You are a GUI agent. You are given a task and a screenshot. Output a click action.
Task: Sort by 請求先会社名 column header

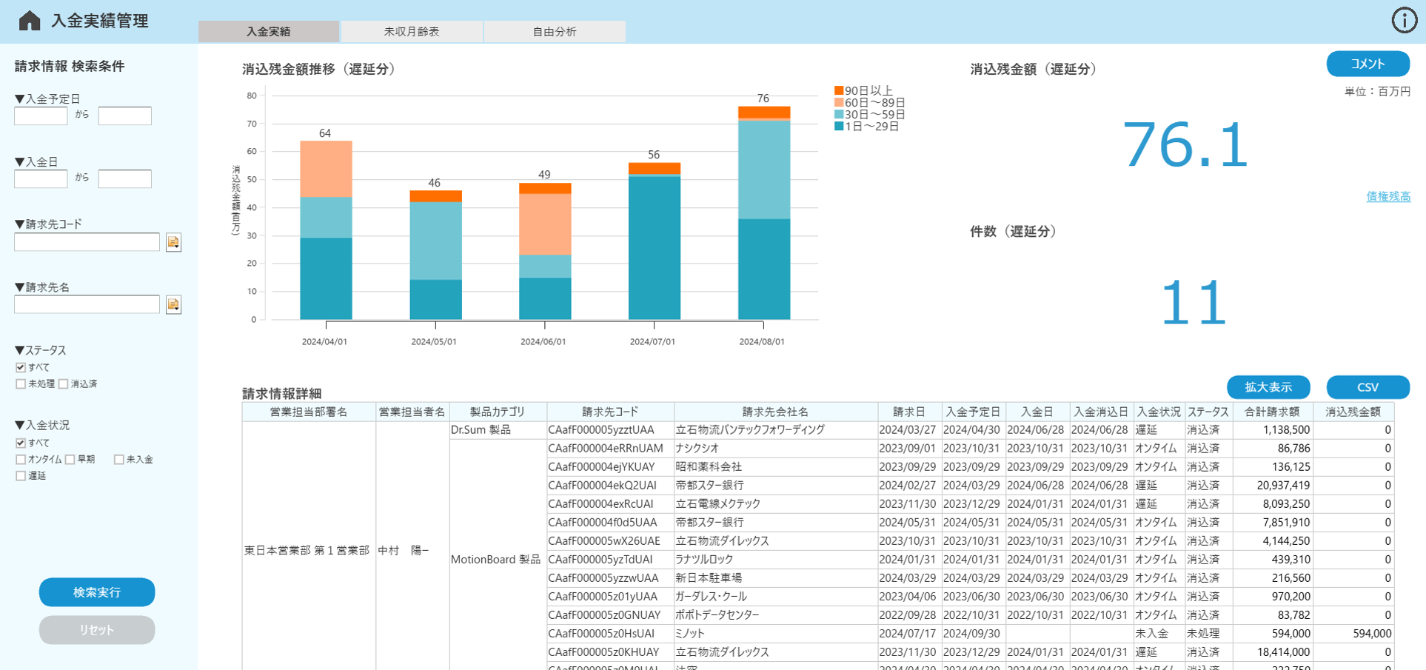(x=775, y=412)
